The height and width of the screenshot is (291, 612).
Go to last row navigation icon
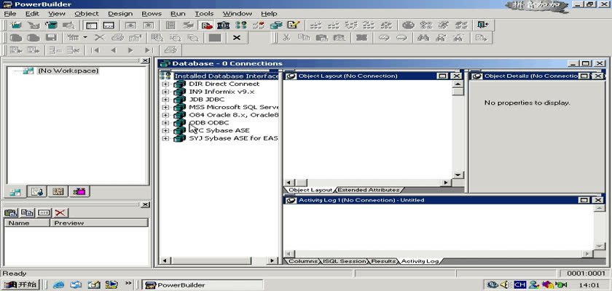[149, 50]
